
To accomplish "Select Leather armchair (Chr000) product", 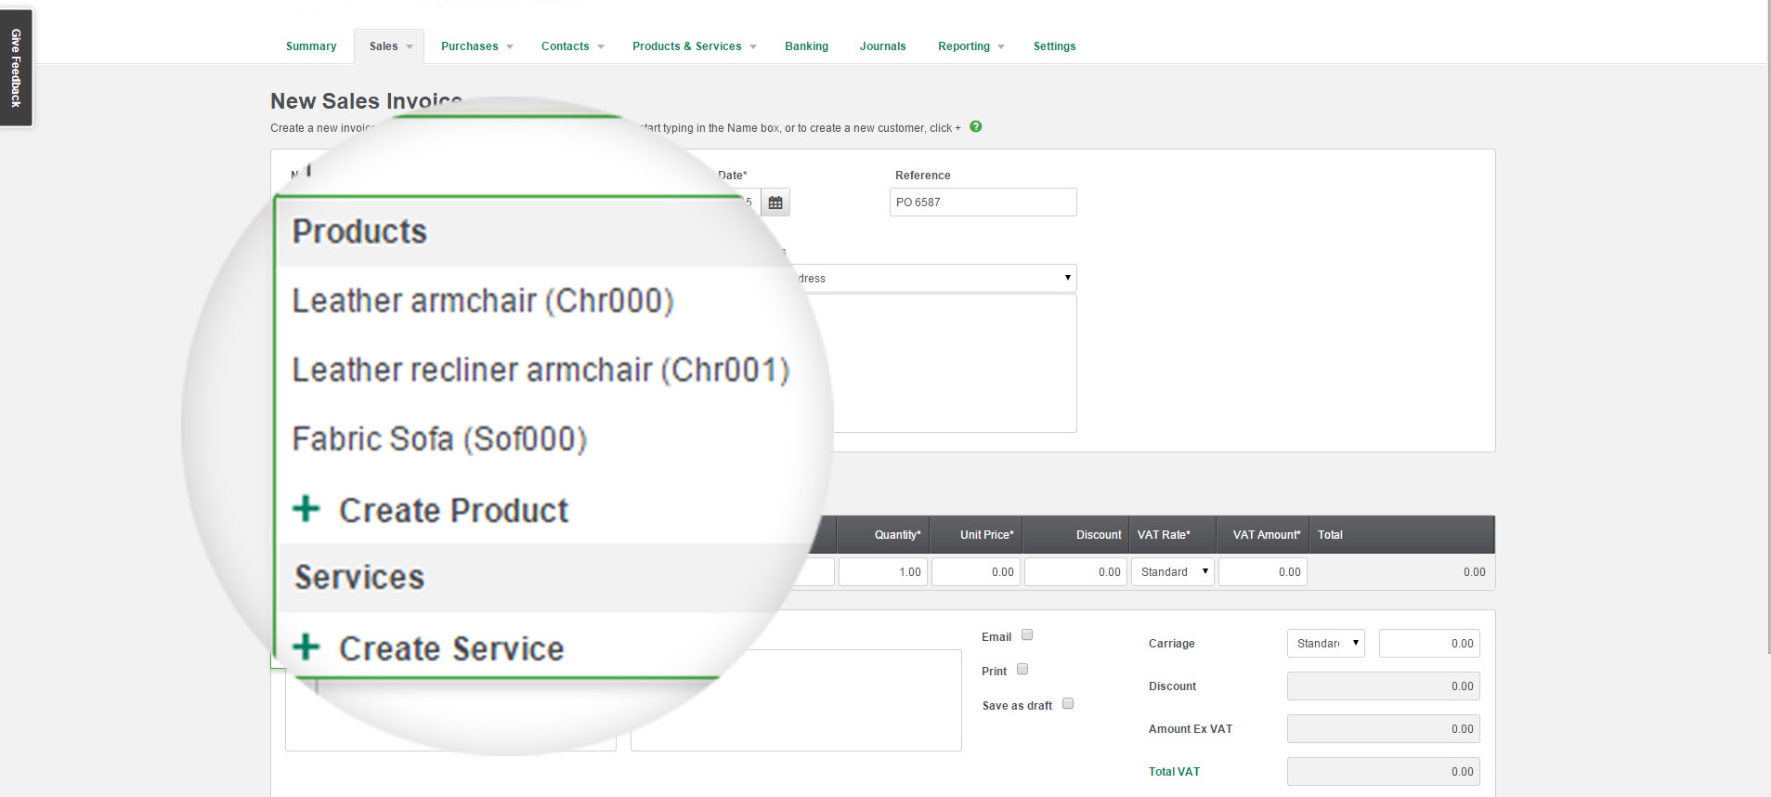I will coord(483,301).
